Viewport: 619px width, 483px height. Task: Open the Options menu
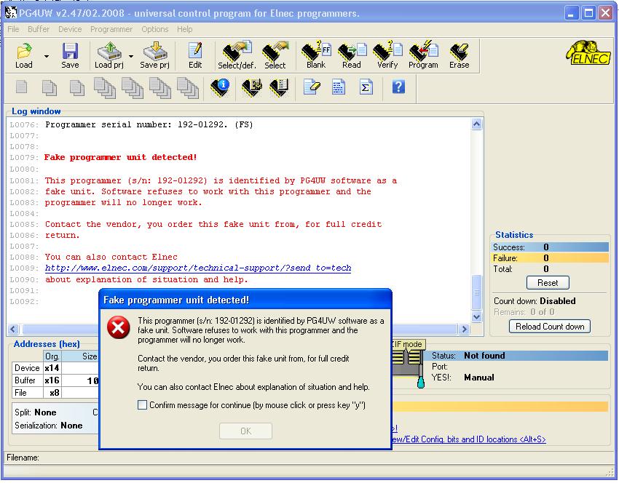154,29
